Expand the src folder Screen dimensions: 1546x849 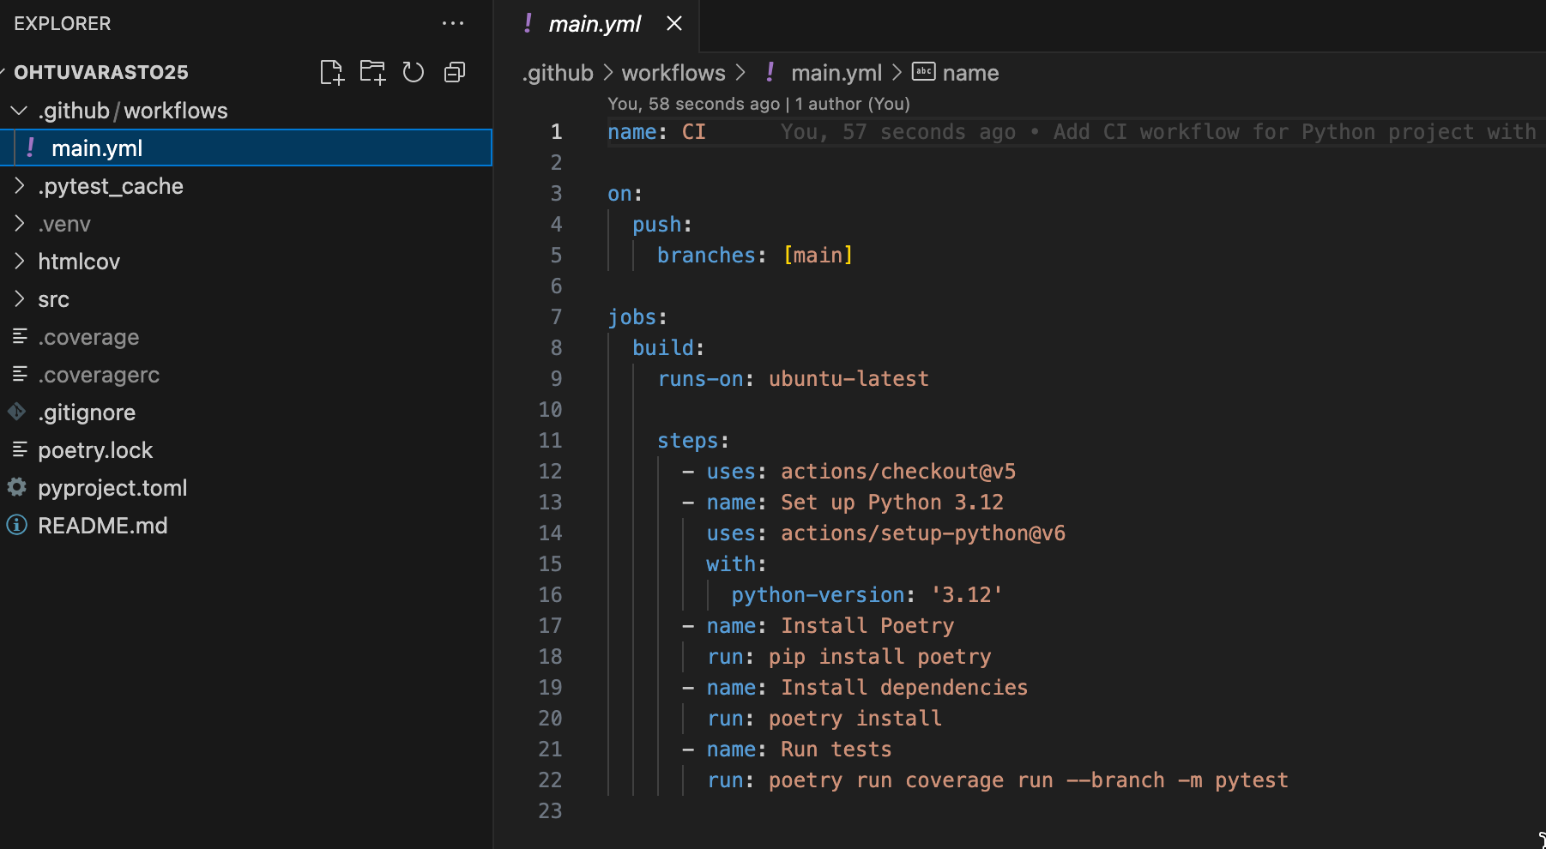(x=19, y=299)
